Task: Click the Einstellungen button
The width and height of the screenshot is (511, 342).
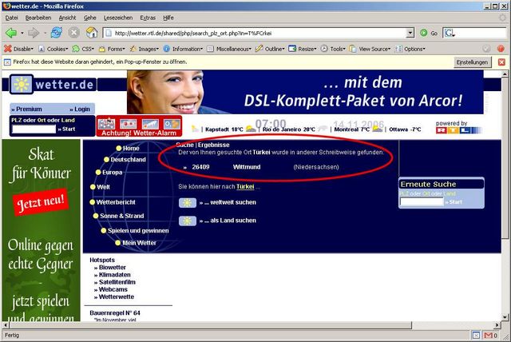Action: tap(471, 62)
